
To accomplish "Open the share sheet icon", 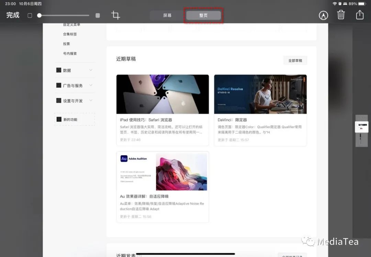I will [x=360, y=15].
